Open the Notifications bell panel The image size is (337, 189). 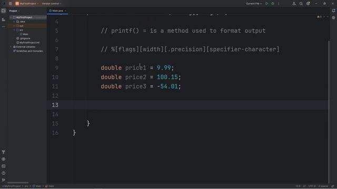(x=333, y=10)
